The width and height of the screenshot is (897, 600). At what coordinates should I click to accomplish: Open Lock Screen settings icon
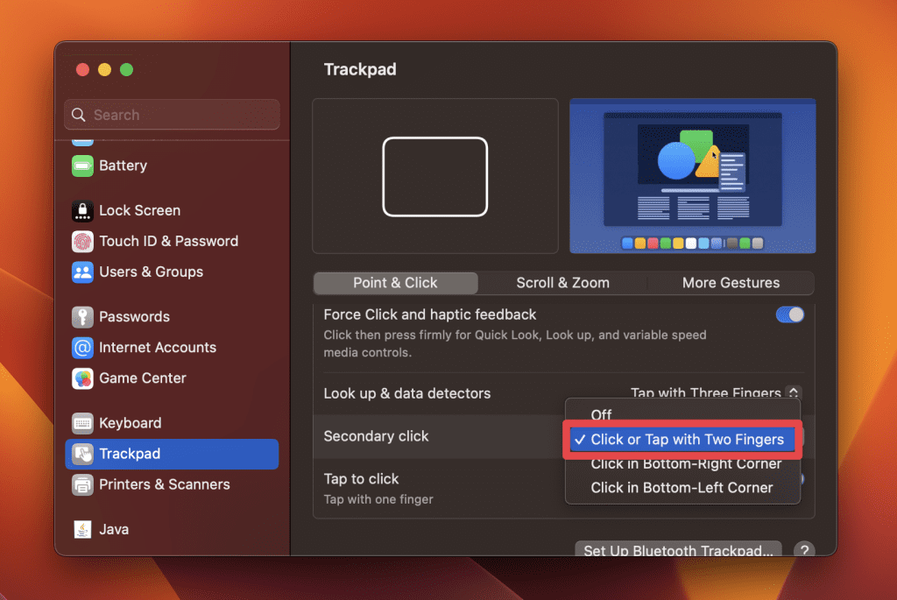coord(82,210)
